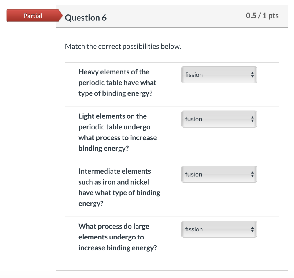This screenshot has height=278, width=294.
Task: Click the stepper arrows on intermediate elements answer box
Action: [252, 174]
